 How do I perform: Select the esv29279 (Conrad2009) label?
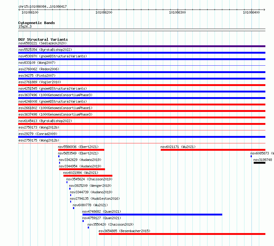pos(38,134)
